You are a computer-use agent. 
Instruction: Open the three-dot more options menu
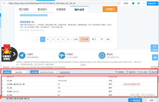[144, 3]
